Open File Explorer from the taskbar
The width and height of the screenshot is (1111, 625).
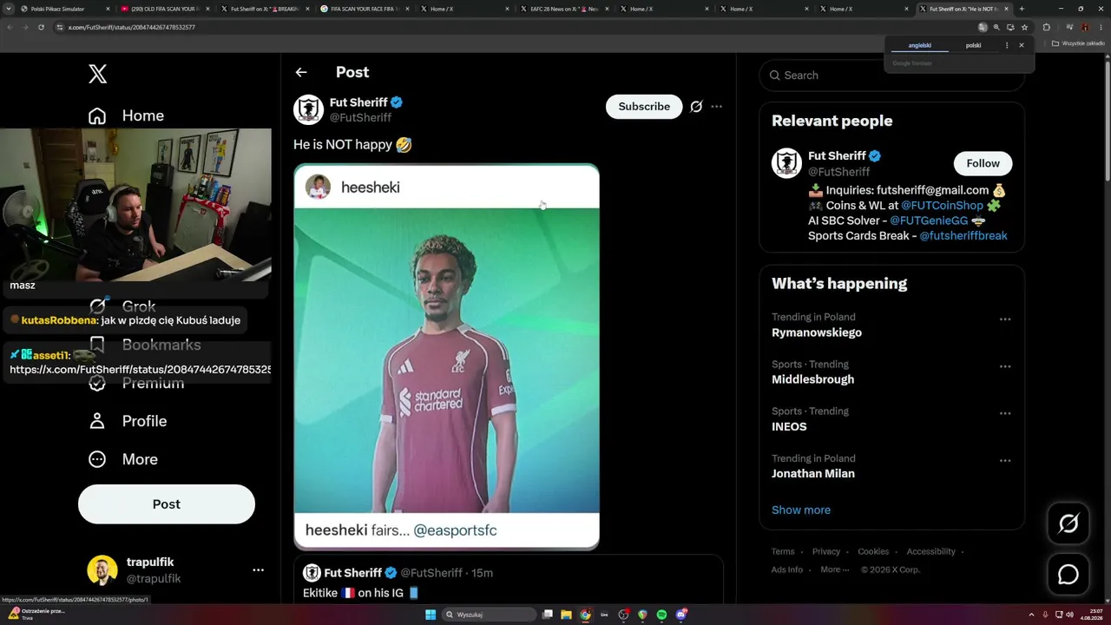pos(566,615)
